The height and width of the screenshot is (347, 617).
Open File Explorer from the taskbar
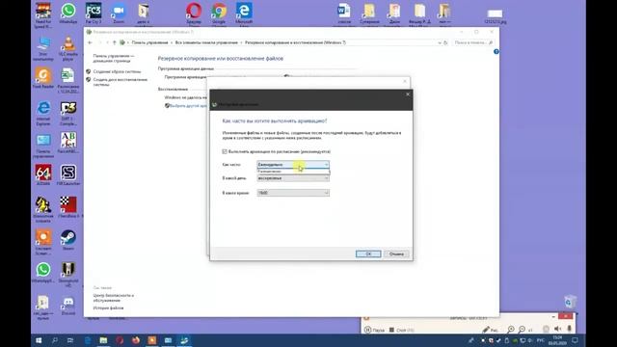(x=103, y=340)
